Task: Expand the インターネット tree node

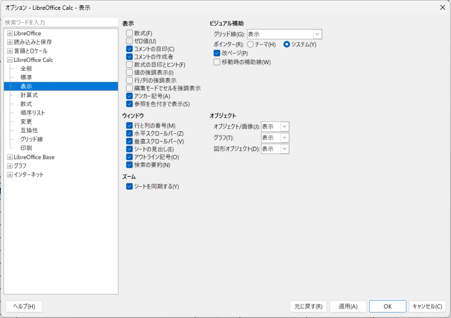Action: 10,175
